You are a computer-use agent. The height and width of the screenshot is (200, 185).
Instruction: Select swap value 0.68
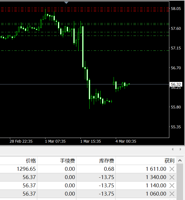pos(109,169)
